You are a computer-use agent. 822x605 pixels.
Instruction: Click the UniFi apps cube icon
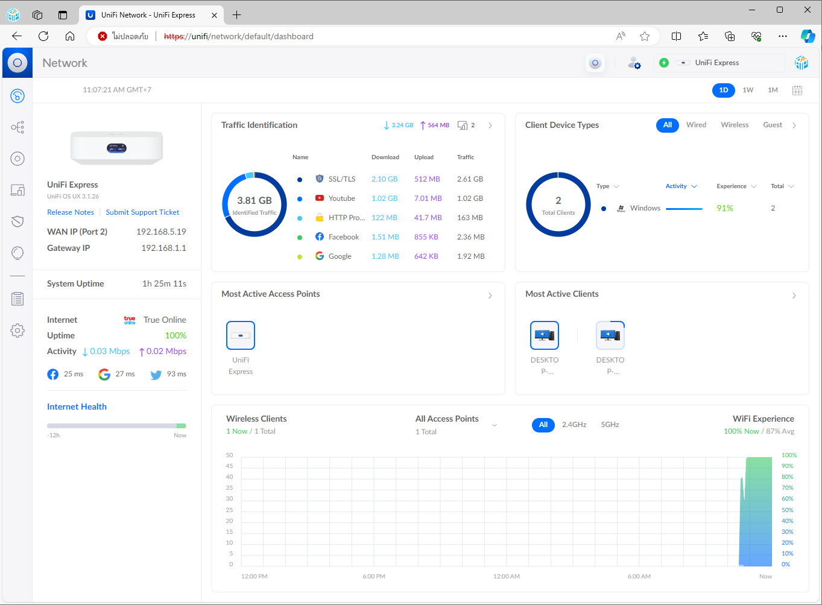click(801, 63)
